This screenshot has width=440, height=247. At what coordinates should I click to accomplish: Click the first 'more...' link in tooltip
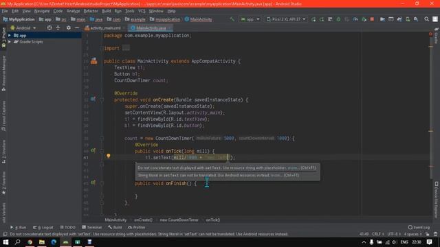pyautogui.click(x=294, y=168)
